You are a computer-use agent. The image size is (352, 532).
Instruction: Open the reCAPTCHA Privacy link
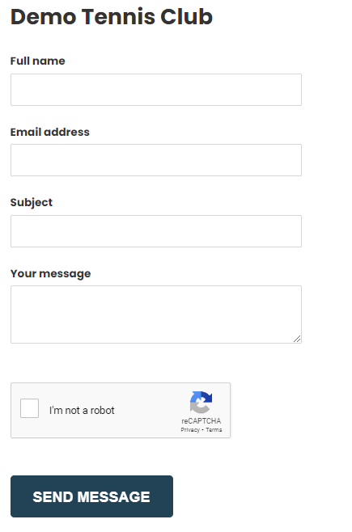tap(190, 430)
